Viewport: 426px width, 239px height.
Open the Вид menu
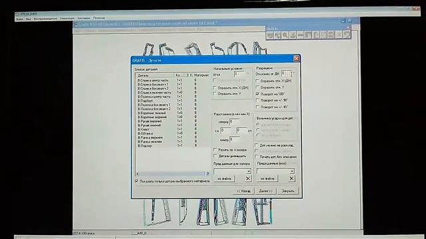tap(29, 19)
